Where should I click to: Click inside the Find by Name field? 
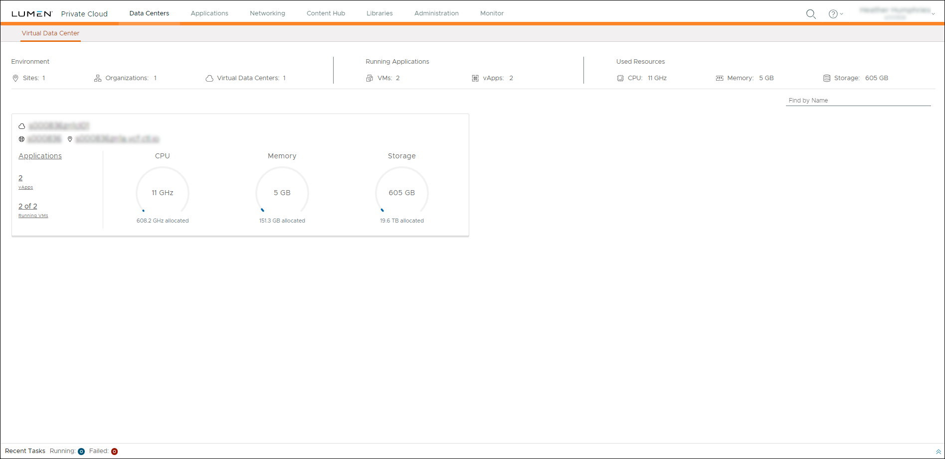858,100
